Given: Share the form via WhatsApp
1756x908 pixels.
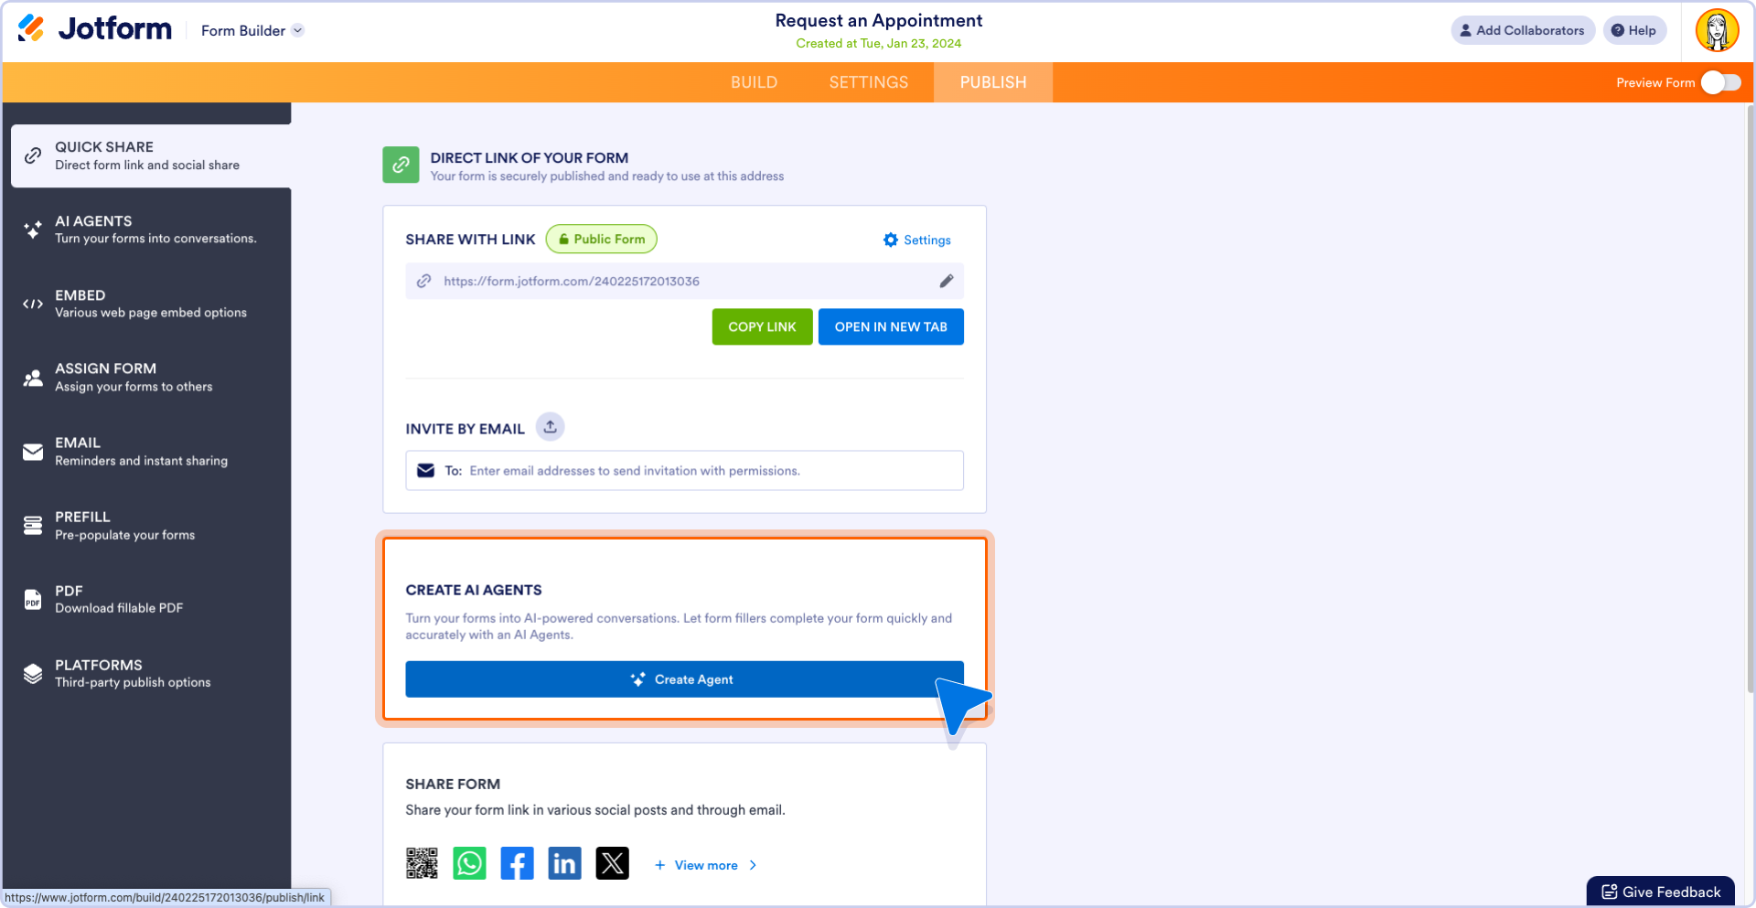Looking at the screenshot, I should [469, 863].
